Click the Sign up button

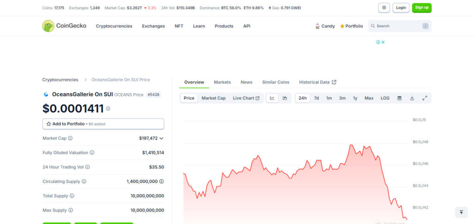pos(422,8)
